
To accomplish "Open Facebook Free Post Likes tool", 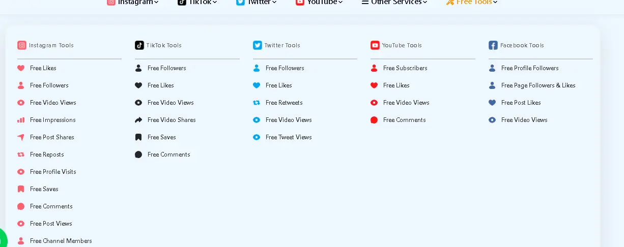I will (x=521, y=103).
